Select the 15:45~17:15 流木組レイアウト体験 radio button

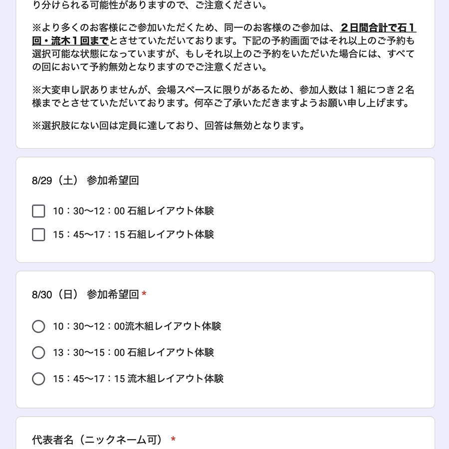click(38, 379)
